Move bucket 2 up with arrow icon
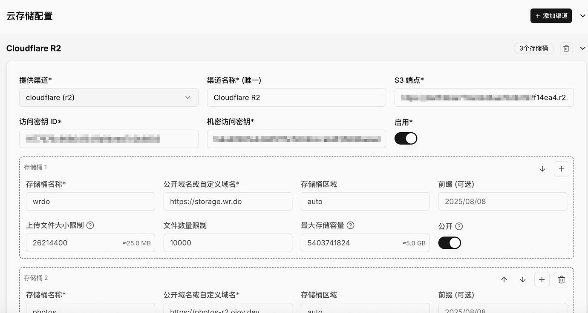 [504, 279]
